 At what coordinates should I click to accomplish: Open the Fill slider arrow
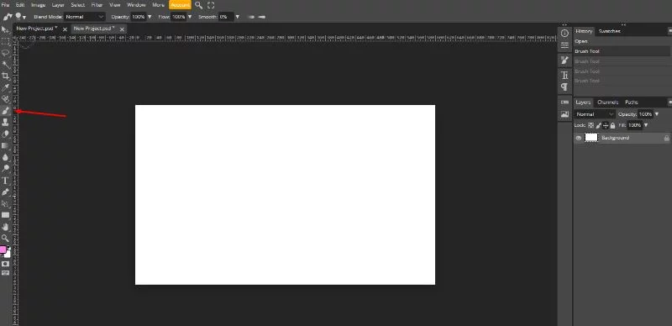point(646,126)
